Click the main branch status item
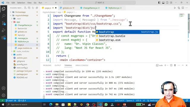190x107 pixels. pyautogui.click(x=9, y=100)
